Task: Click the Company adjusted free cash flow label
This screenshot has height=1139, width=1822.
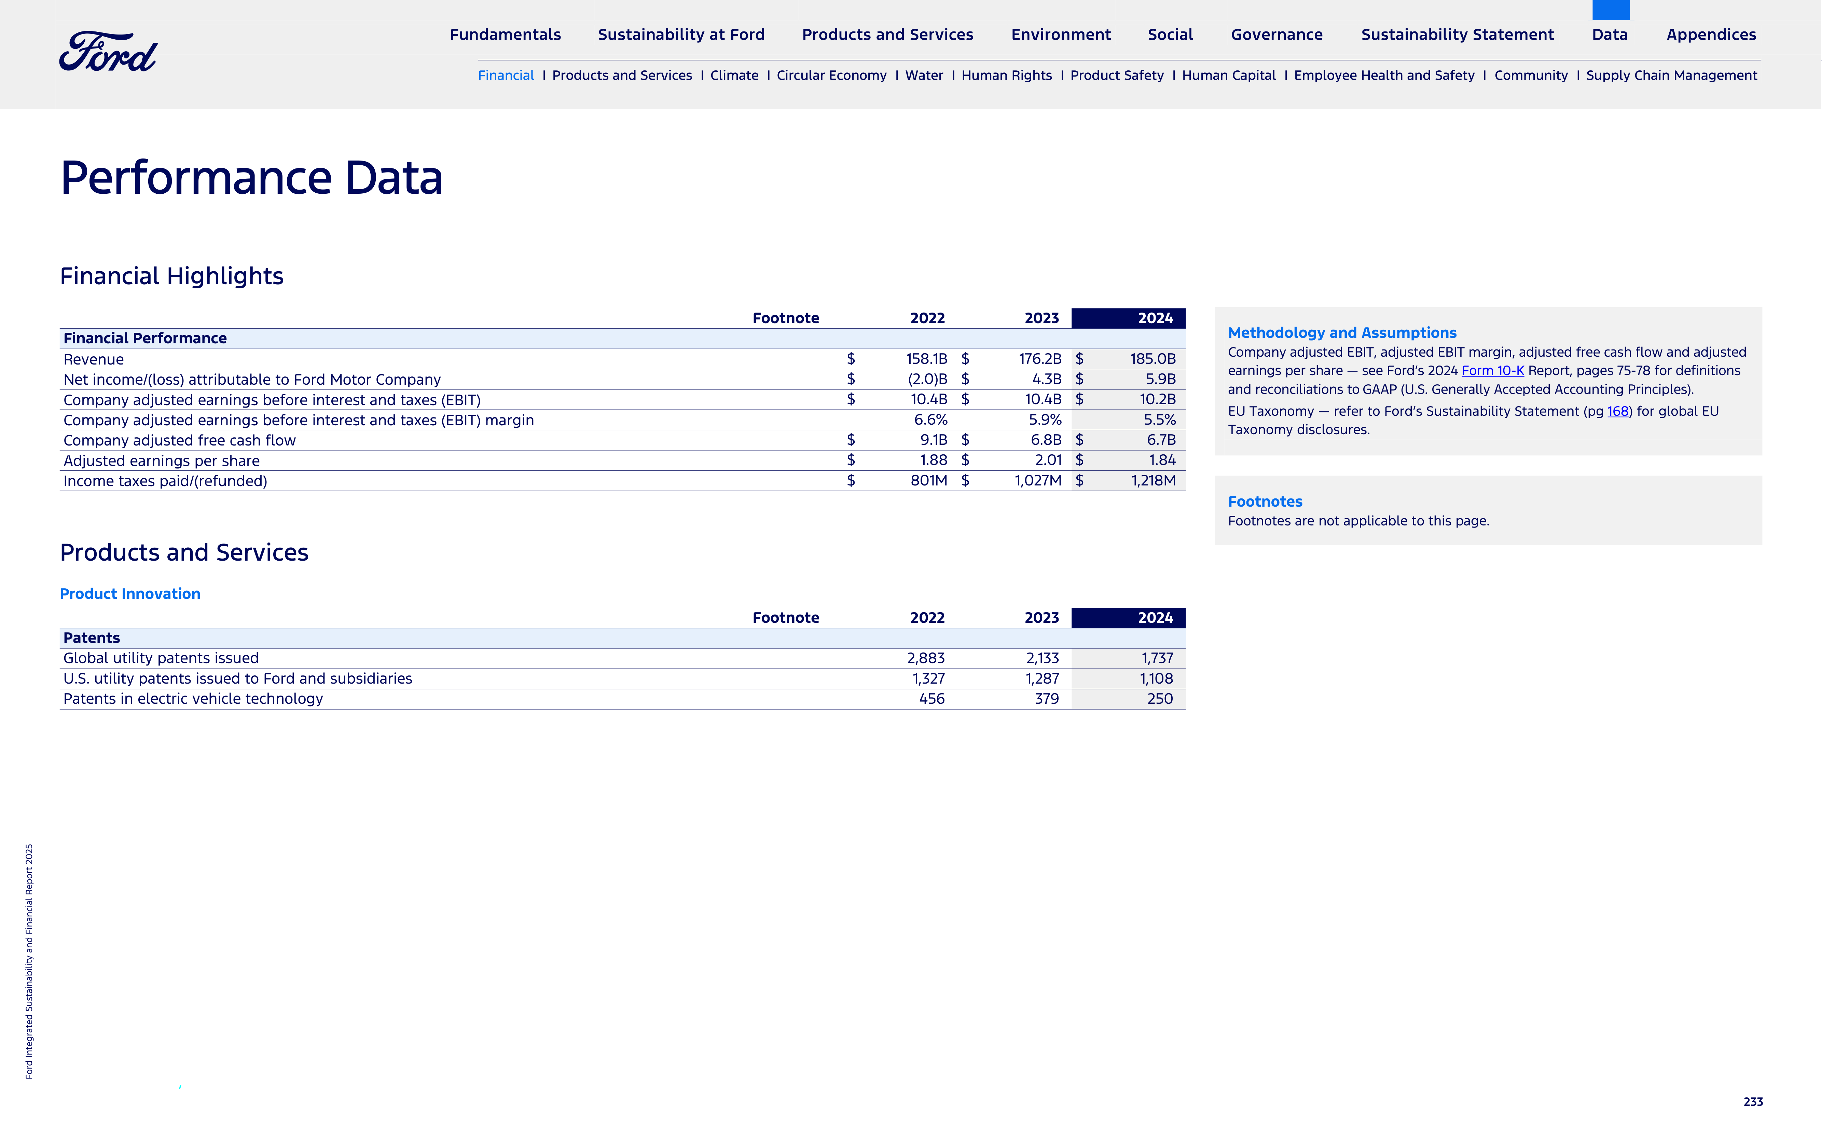Action: [x=179, y=441]
